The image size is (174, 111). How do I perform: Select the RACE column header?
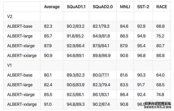coord(162,7)
